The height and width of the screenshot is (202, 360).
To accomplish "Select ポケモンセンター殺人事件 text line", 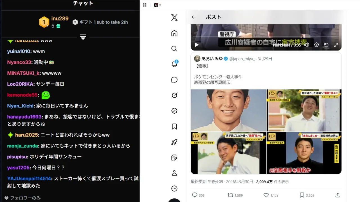I will point(218,77).
